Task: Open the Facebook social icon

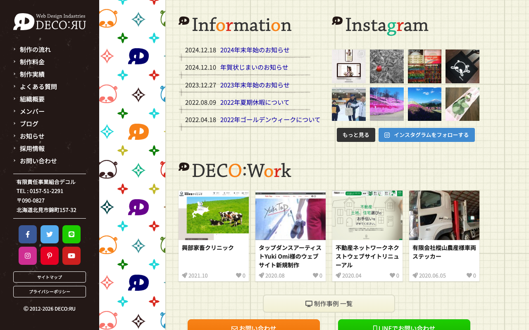Action: point(28,234)
